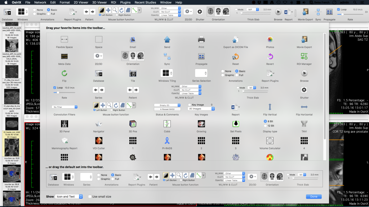This screenshot has width=369, height=207.
Task: Click the Done button
Action: (x=314, y=197)
